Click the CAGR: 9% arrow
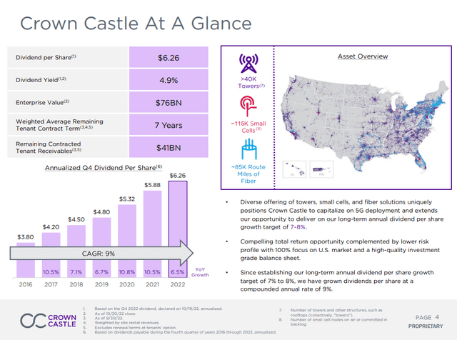This screenshot has height=340, width=457. coord(101,253)
